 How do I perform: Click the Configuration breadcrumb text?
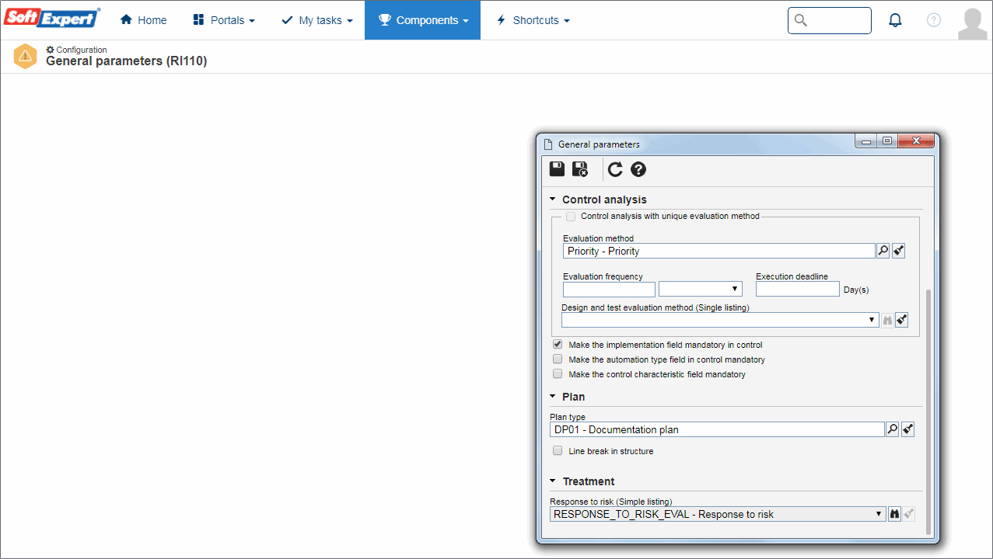82,50
